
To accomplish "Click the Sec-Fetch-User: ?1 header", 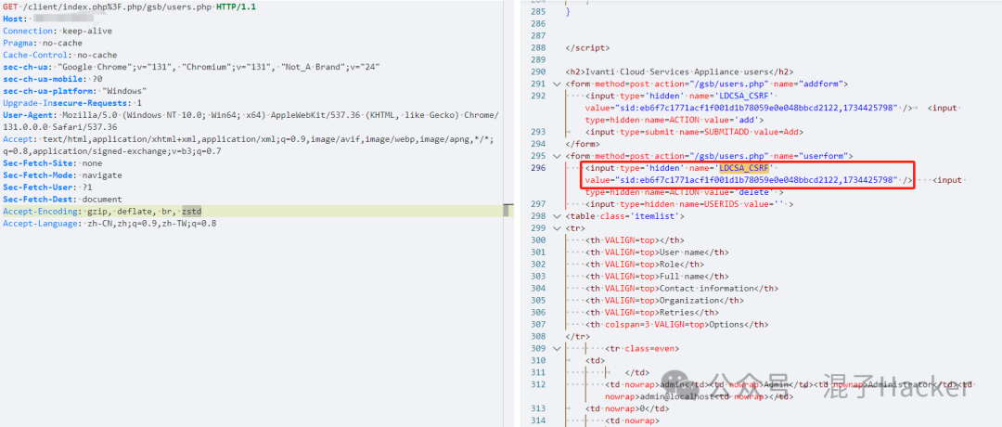I will (x=48, y=188).
